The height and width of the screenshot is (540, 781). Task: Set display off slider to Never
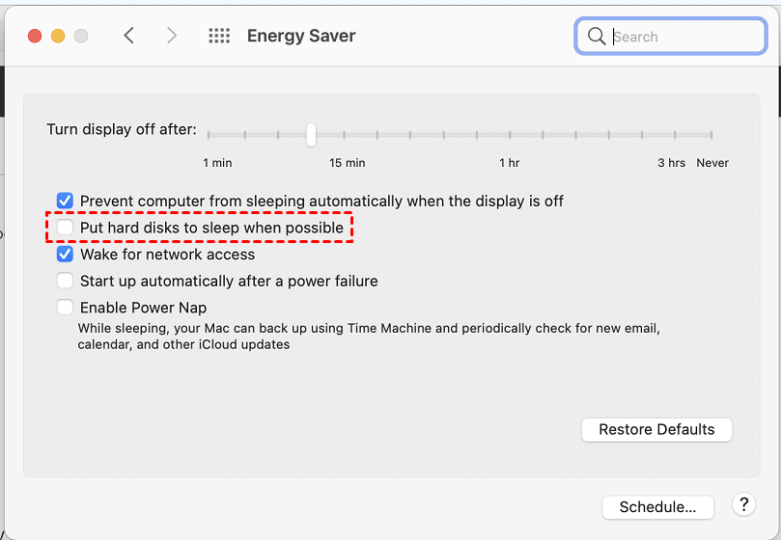pyautogui.click(x=711, y=135)
